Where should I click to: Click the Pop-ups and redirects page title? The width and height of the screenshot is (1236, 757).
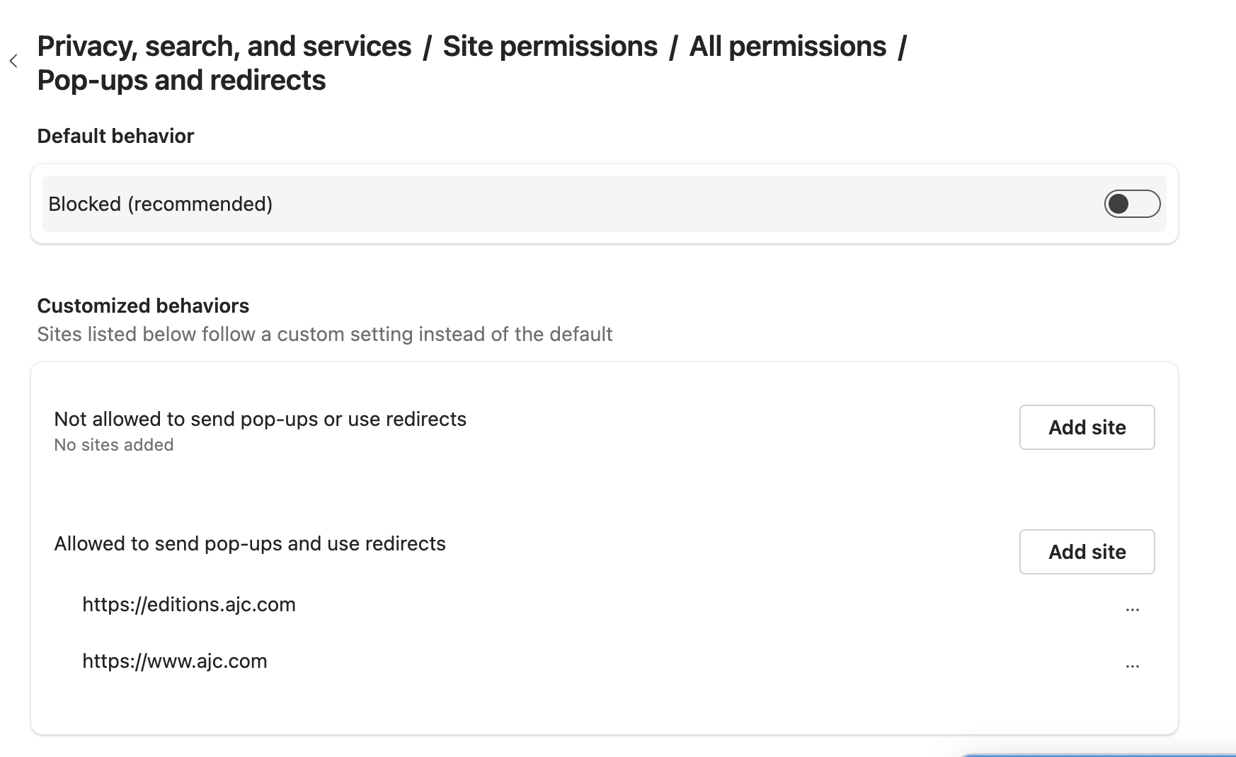[x=181, y=81]
